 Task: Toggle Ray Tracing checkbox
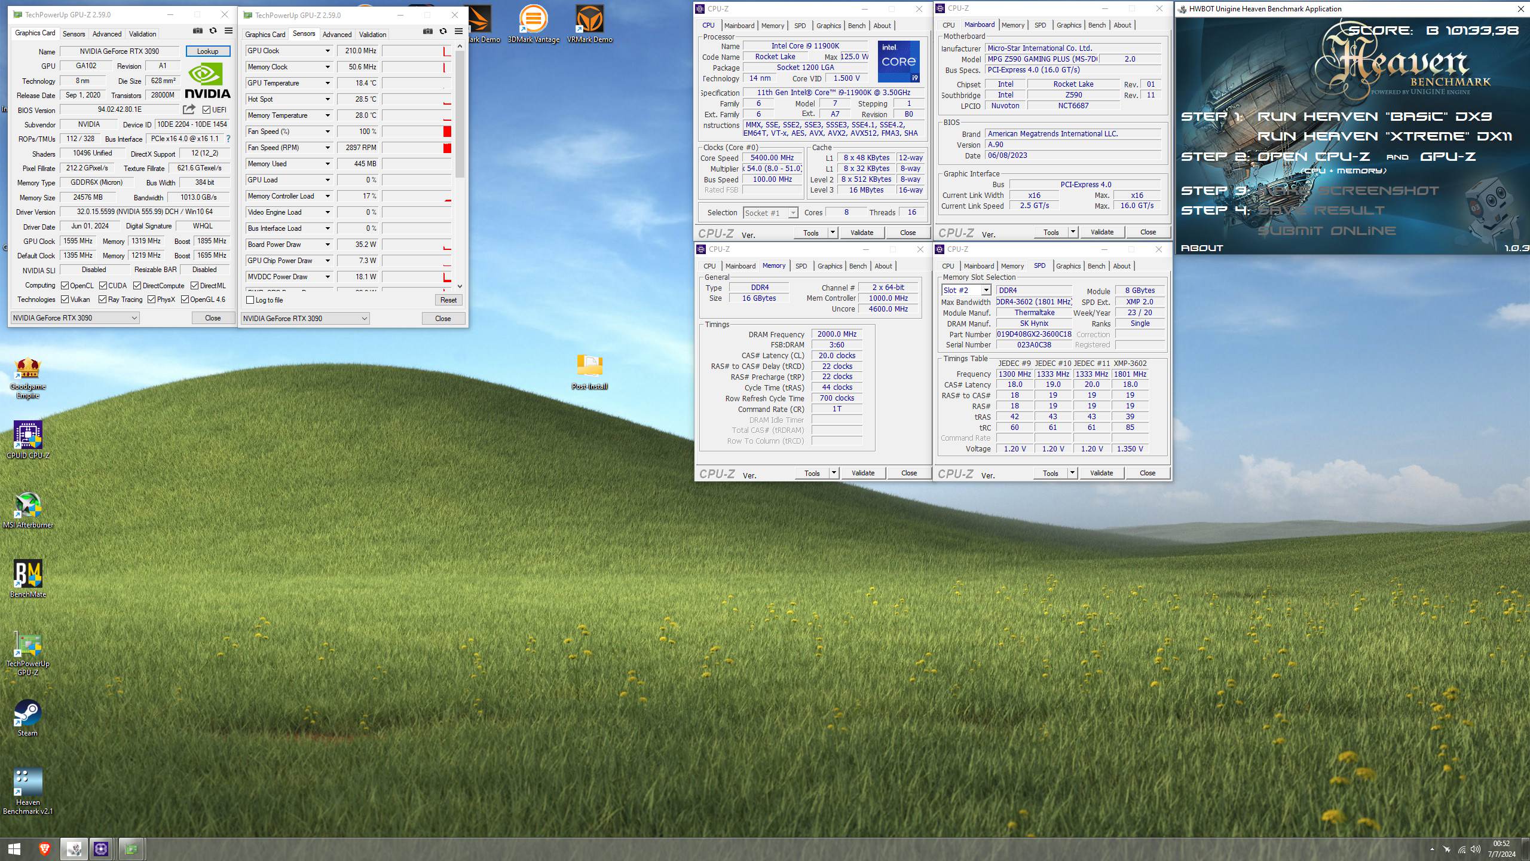[102, 300]
